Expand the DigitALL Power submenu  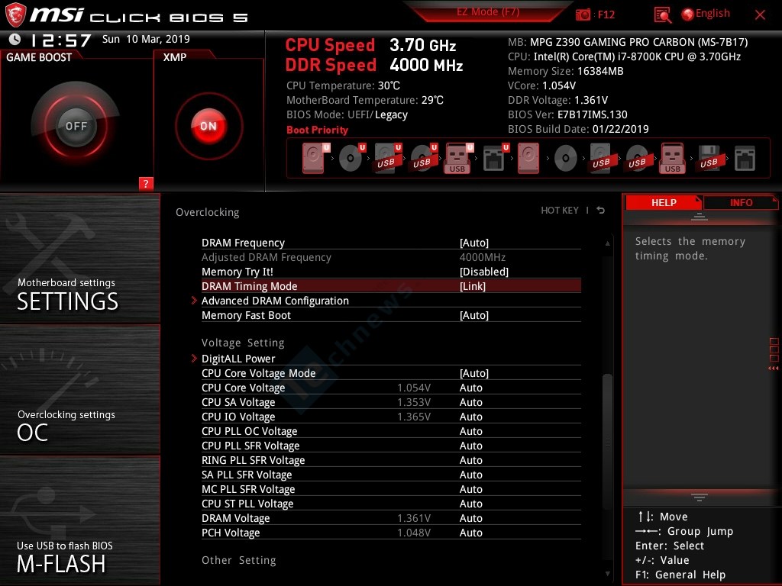238,359
